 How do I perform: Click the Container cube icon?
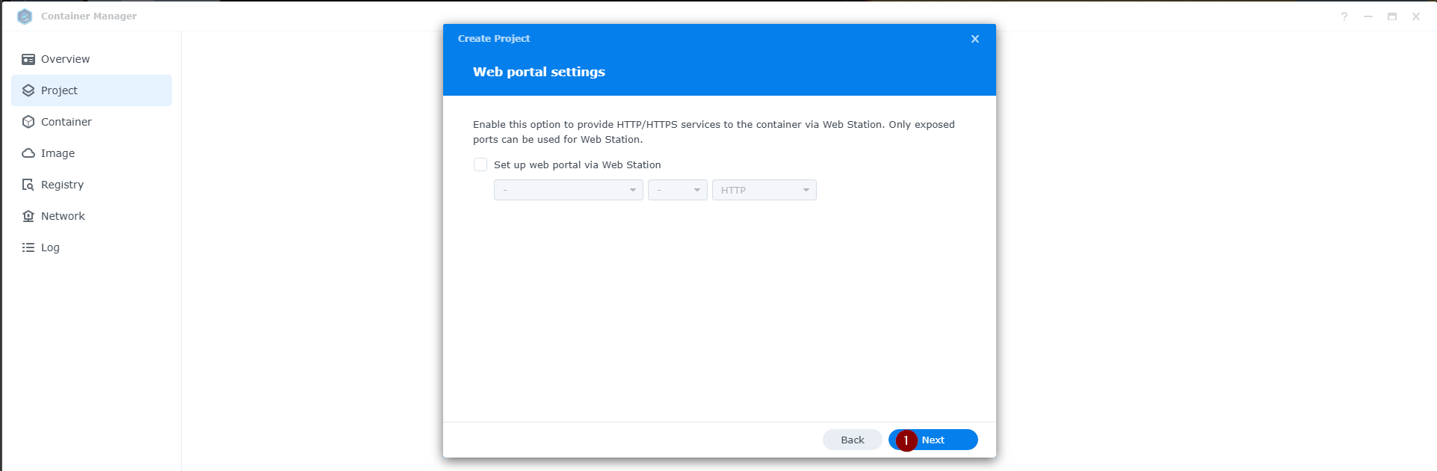click(28, 122)
